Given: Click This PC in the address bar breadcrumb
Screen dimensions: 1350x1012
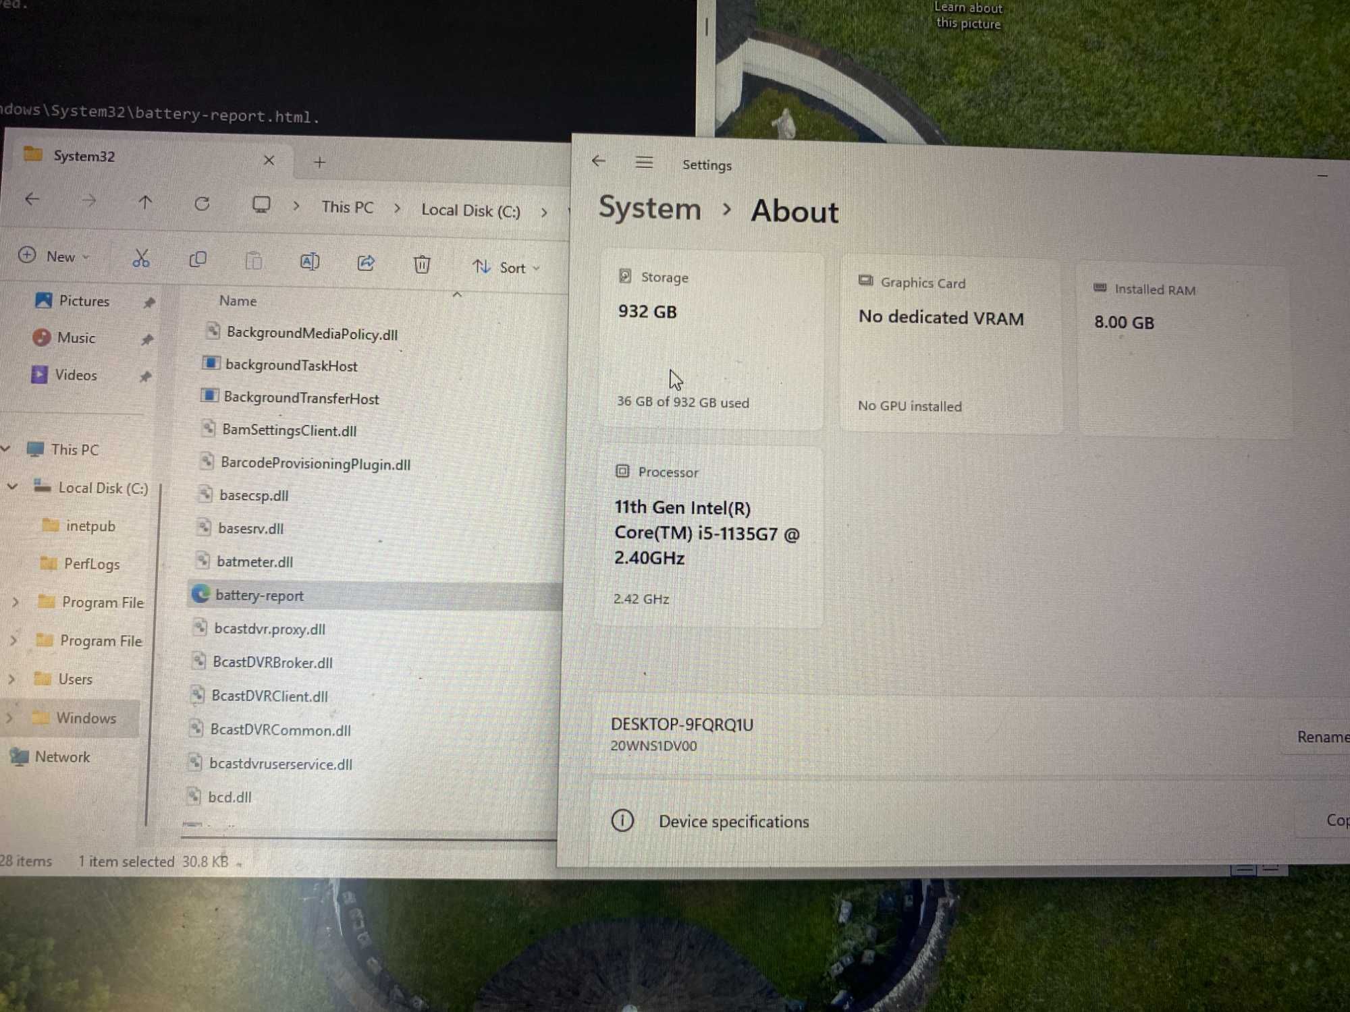Looking at the screenshot, I should (348, 207).
